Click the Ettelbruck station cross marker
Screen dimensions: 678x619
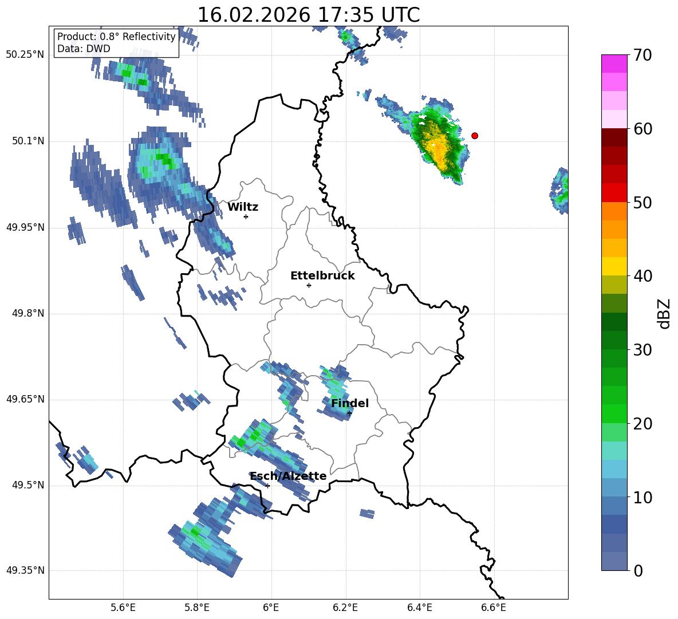point(309,285)
